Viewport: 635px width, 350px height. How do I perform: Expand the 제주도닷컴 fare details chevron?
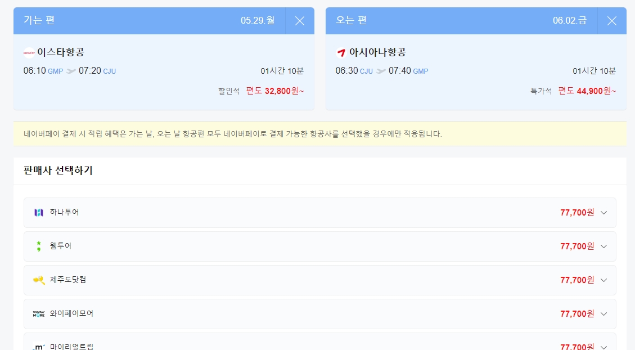(x=604, y=280)
